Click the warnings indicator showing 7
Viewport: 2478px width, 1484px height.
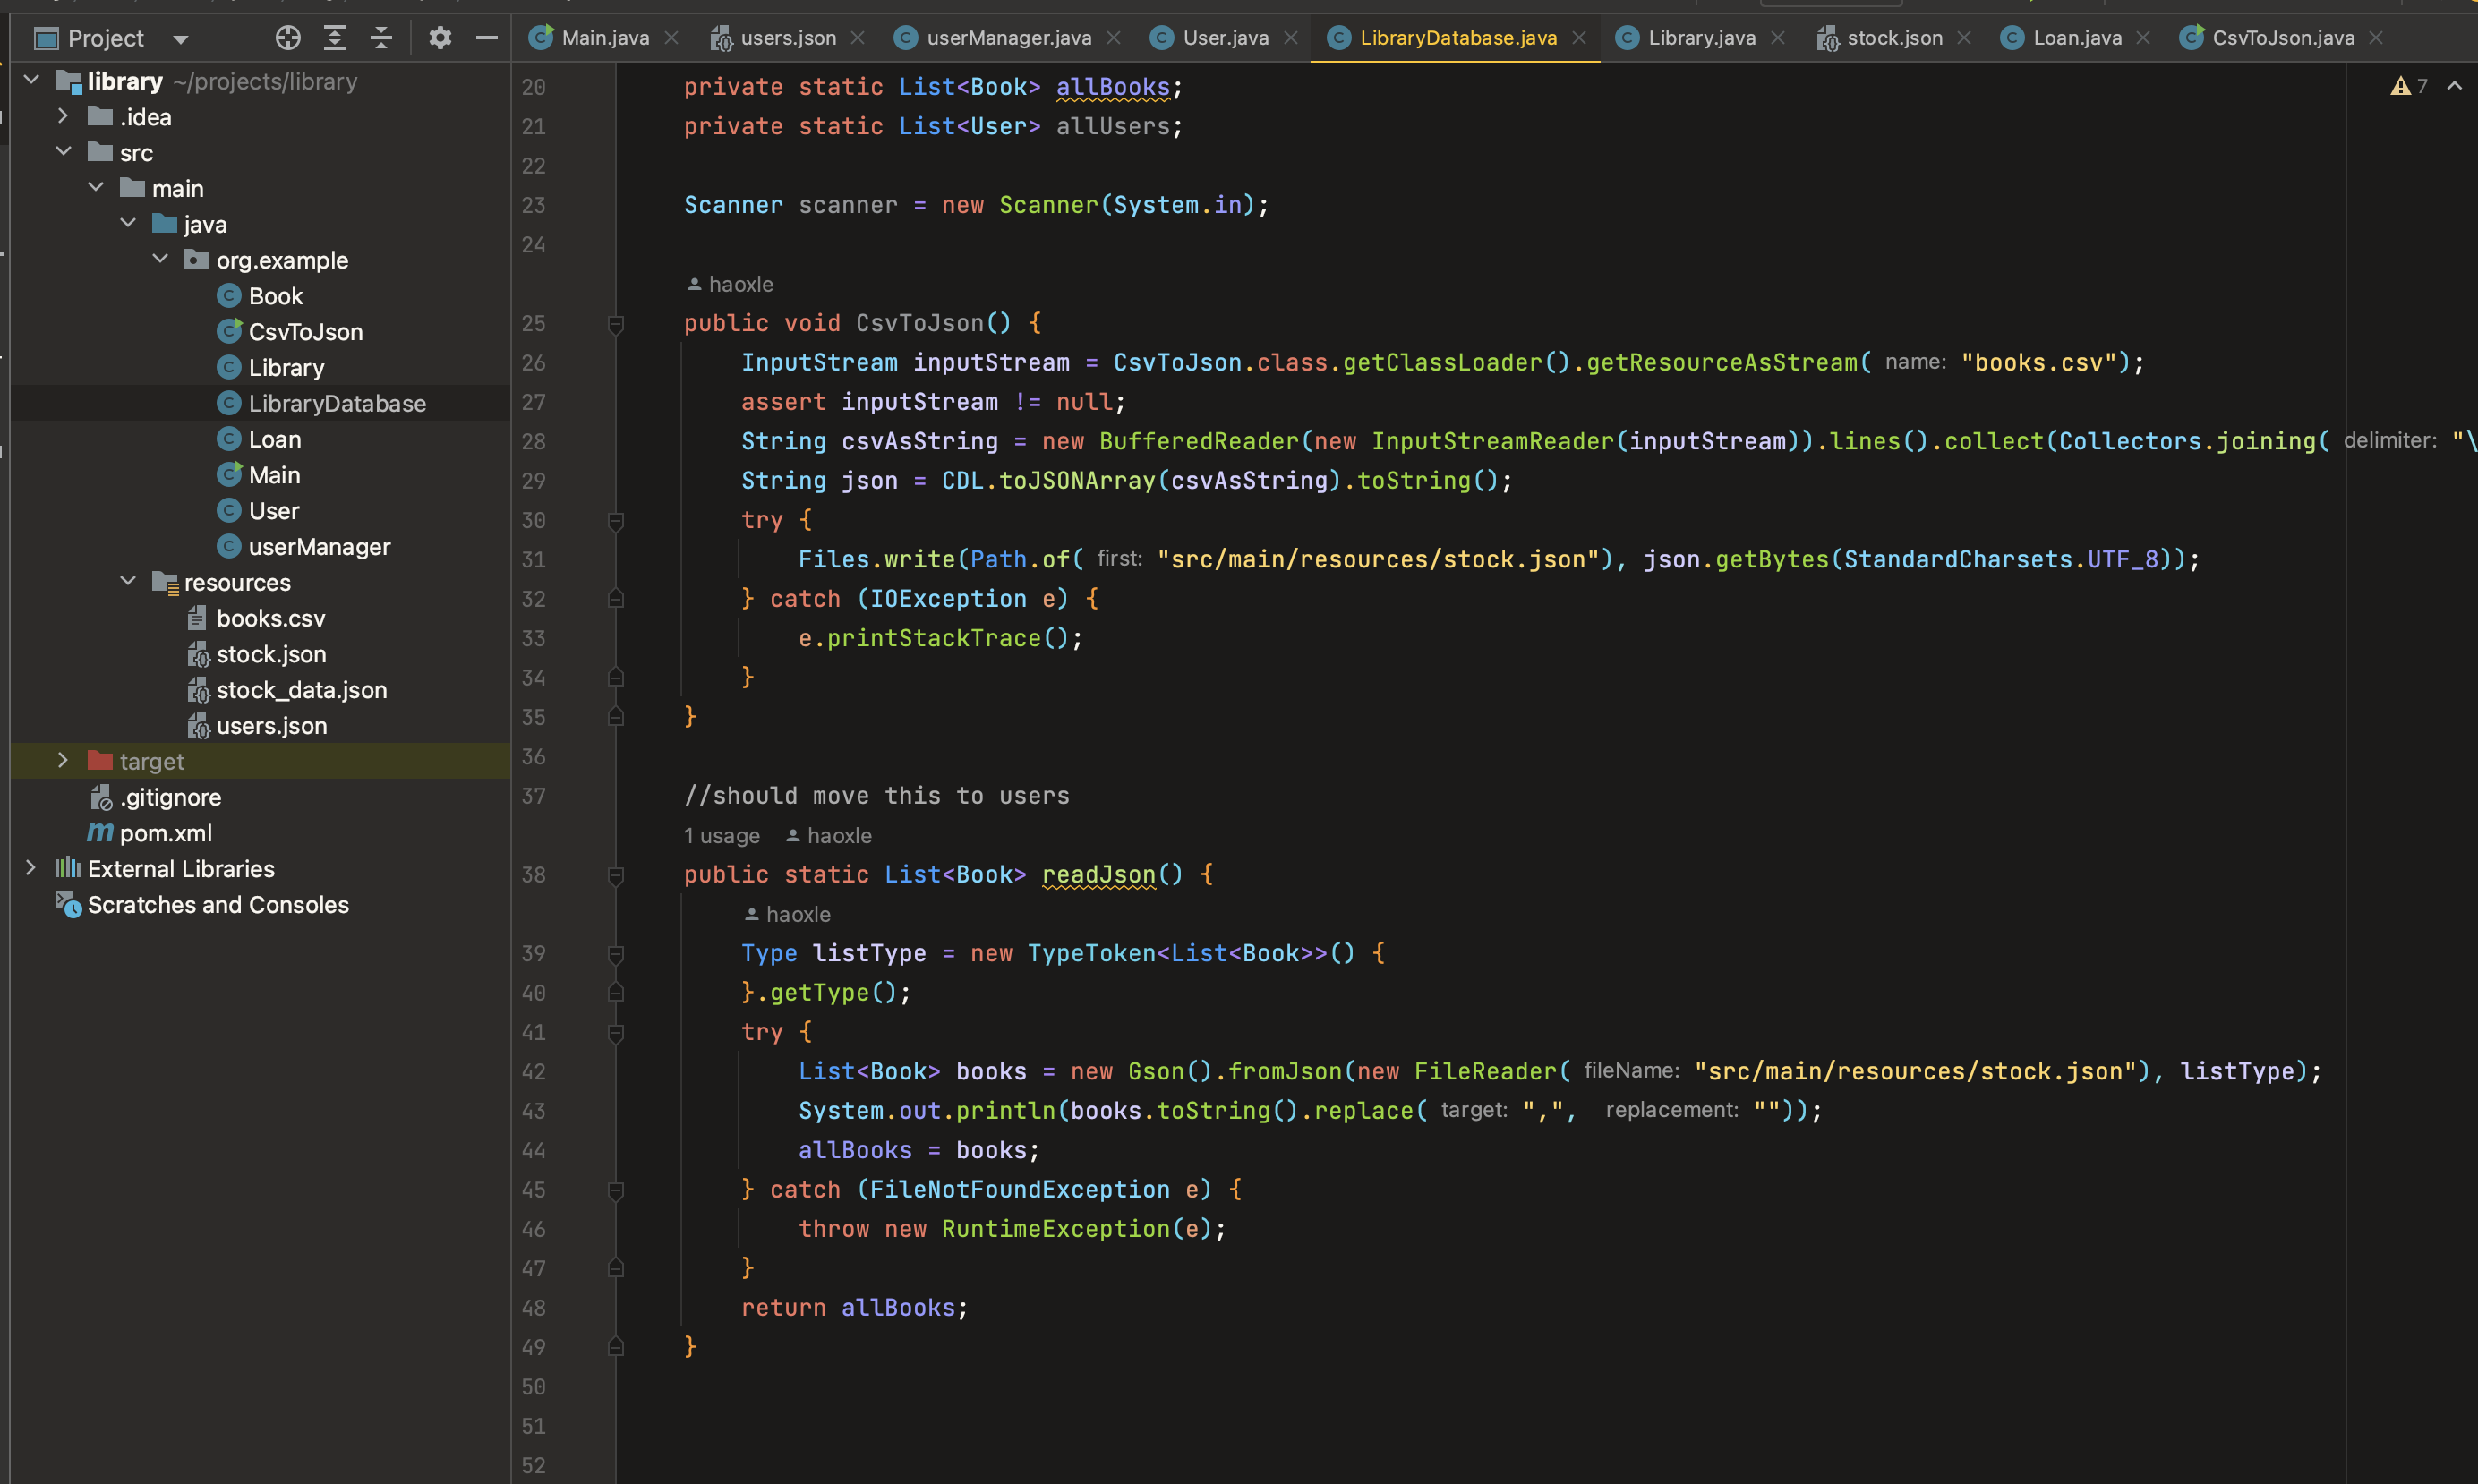click(x=2408, y=86)
